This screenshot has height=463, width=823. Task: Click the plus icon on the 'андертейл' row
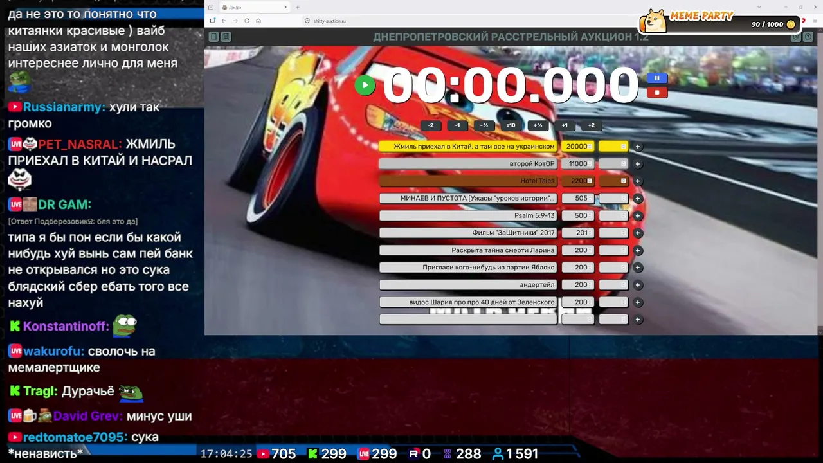(x=638, y=285)
